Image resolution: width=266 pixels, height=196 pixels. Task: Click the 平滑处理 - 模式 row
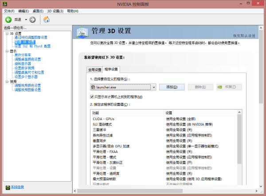[x=164, y=157]
